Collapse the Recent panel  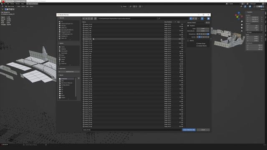tap(58, 75)
